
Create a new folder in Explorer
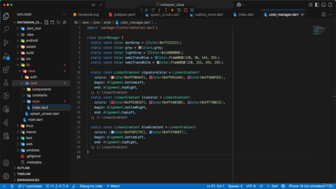52,22
